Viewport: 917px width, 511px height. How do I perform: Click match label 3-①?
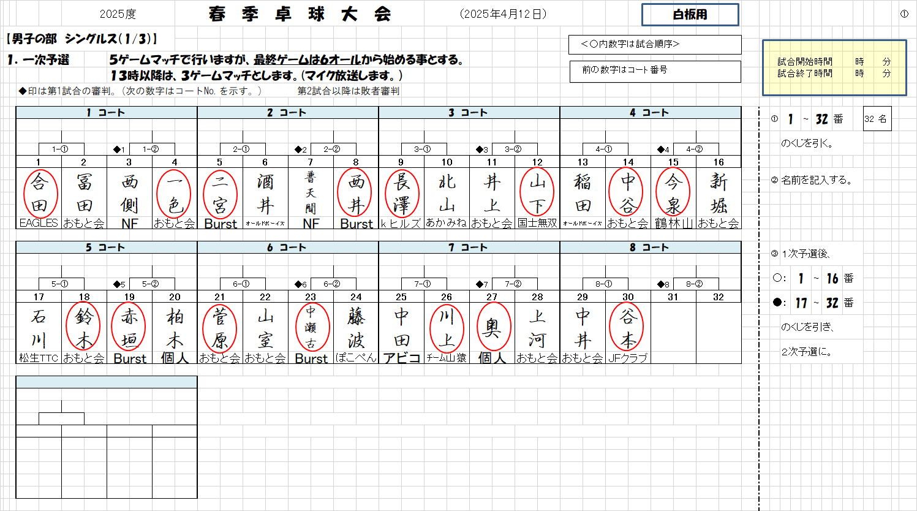(424, 149)
